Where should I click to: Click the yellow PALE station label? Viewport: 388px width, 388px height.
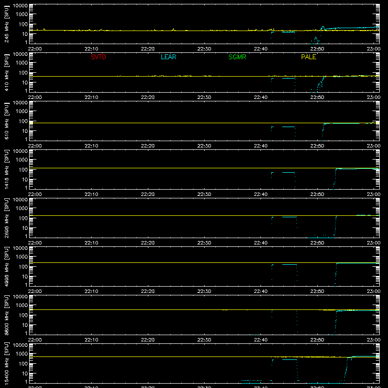308,57
